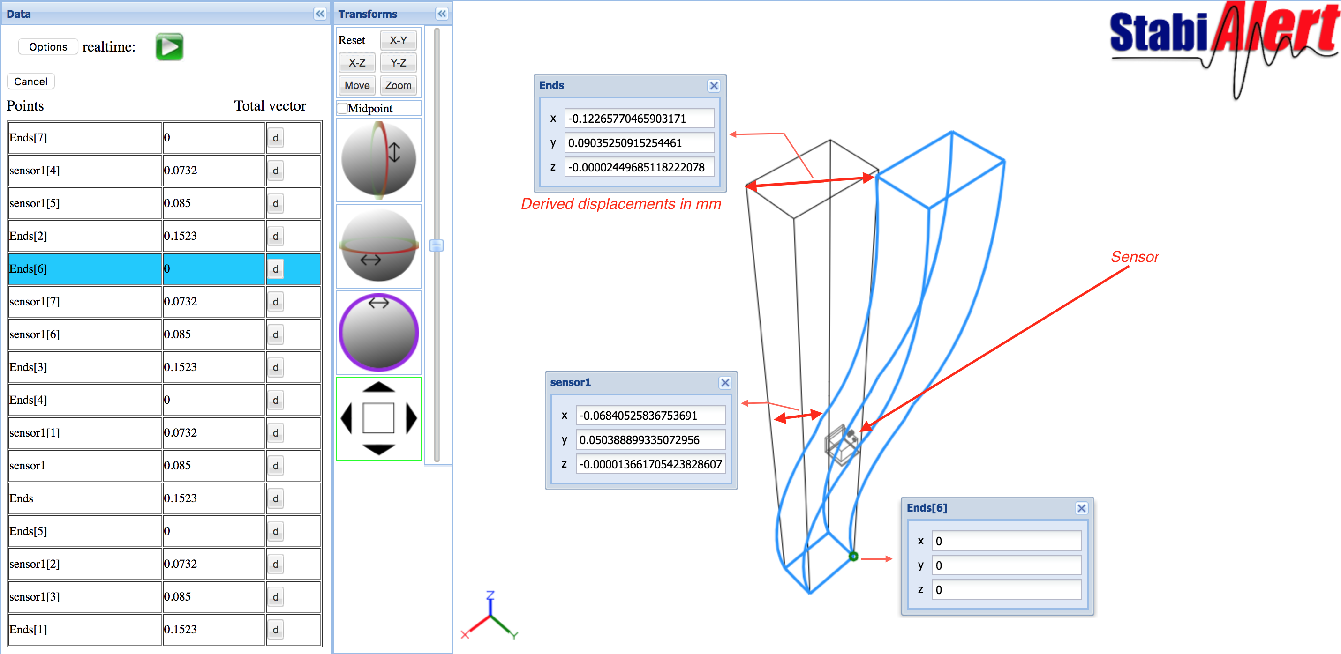Viewport: 1341px width, 654px height.
Task: Pan view down with bottom arrow
Action: click(378, 450)
